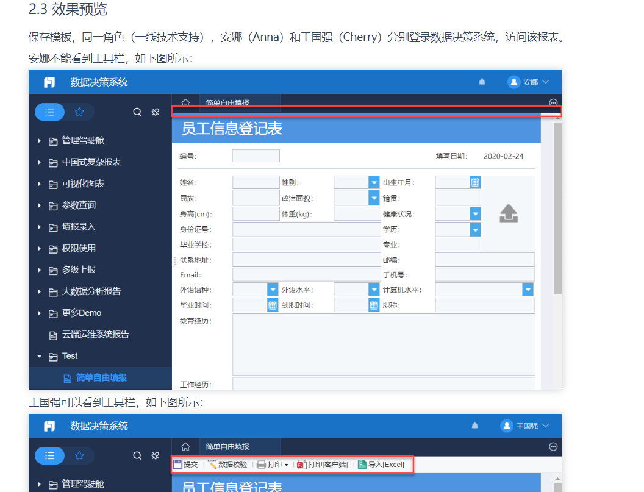Click the 教育经历 text area

[x=384, y=344]
